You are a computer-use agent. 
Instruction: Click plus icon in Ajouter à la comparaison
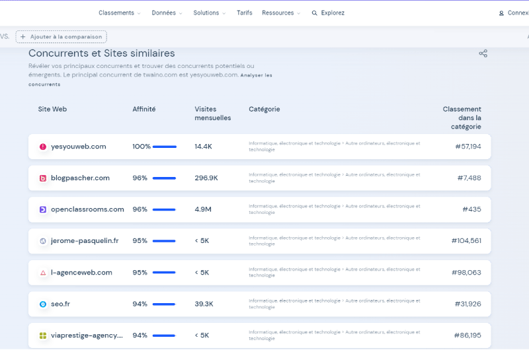click(x=23, y=37)
